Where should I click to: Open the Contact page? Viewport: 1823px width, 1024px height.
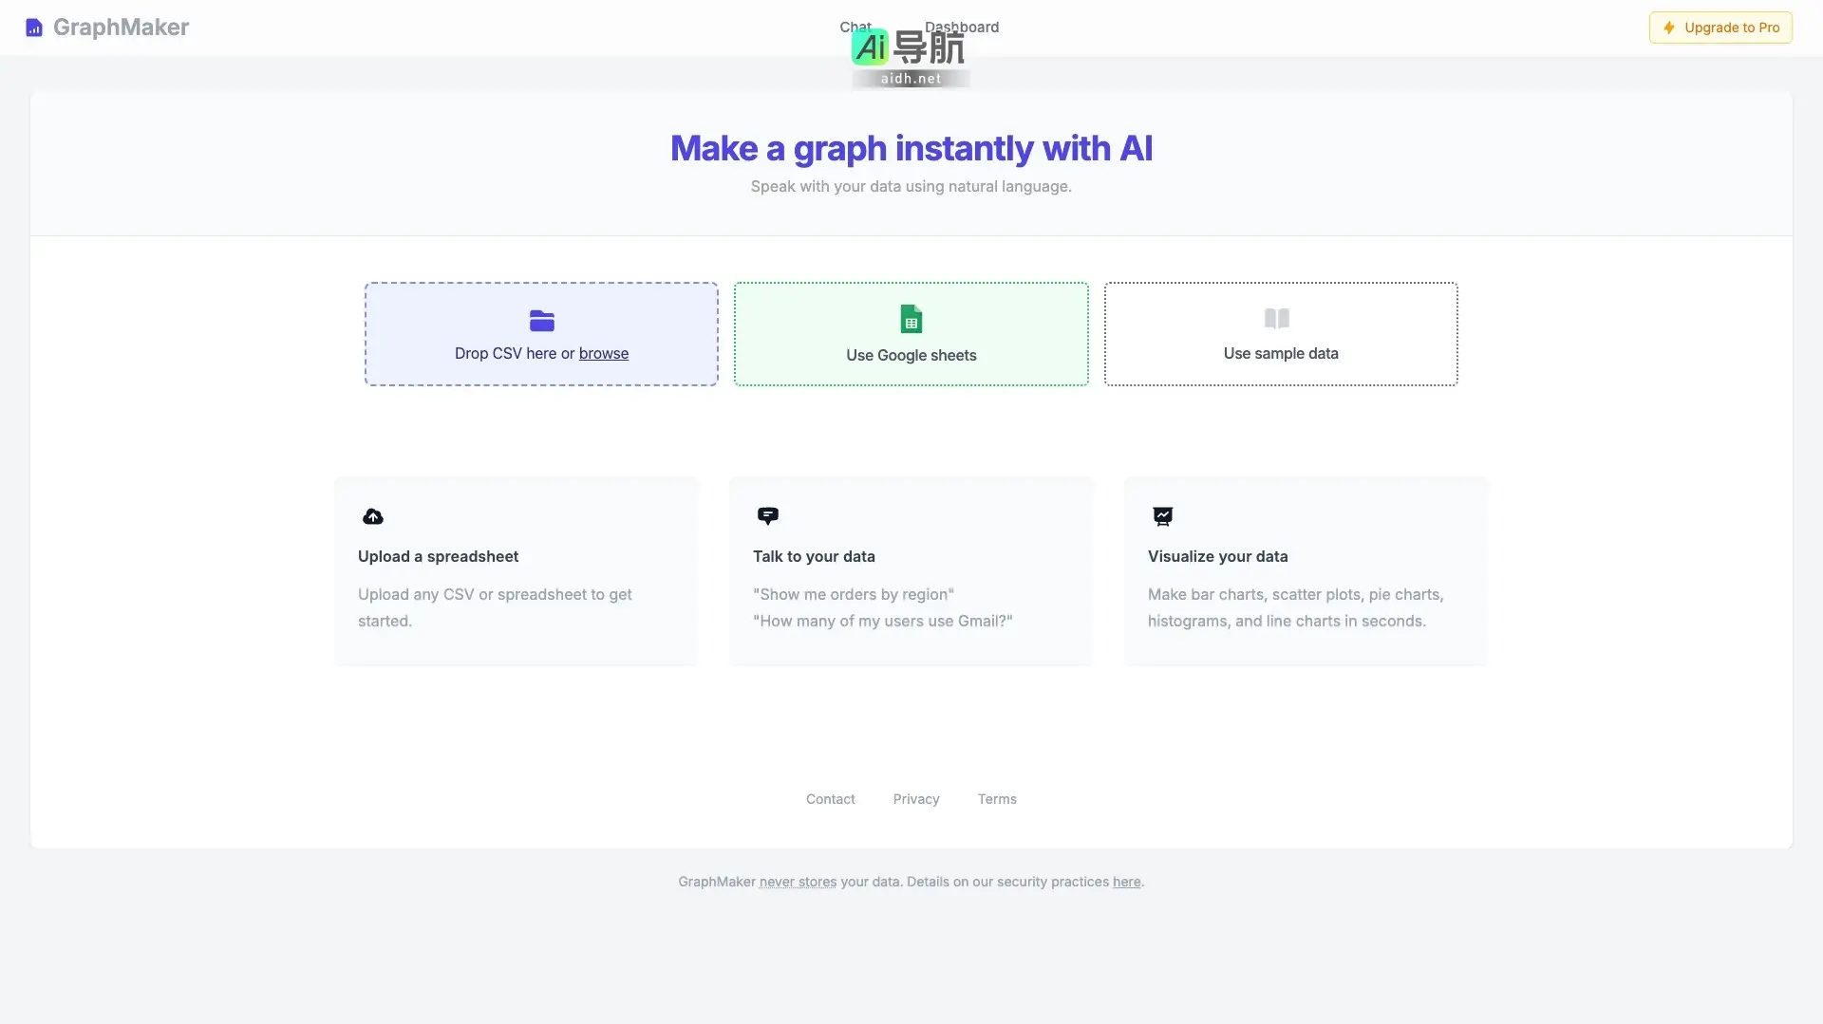[x=830, y=799]
